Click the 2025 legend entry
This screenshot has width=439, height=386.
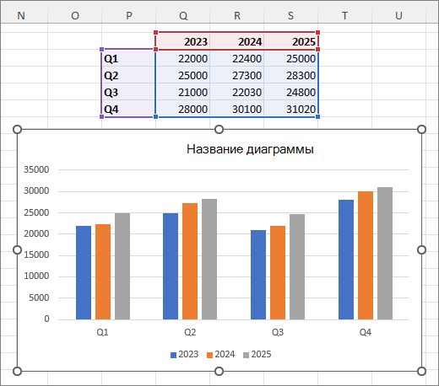[x=257, y=354]
